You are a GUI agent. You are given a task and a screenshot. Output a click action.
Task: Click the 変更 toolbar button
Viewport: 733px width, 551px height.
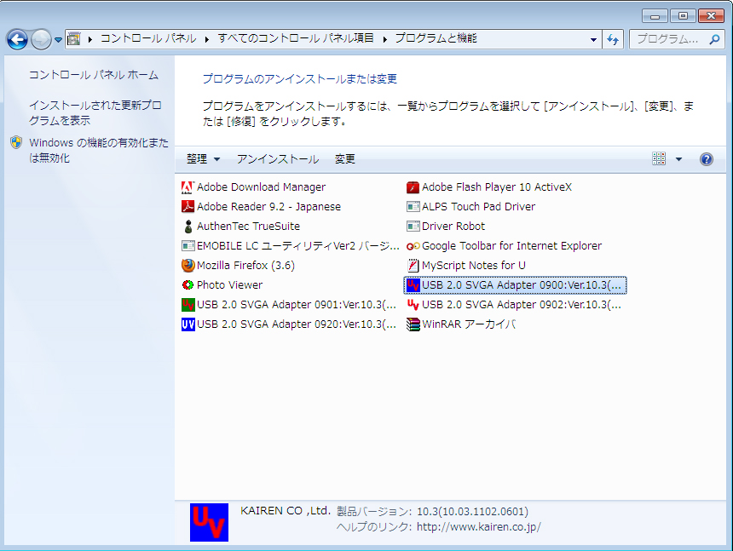coord(345,159)
